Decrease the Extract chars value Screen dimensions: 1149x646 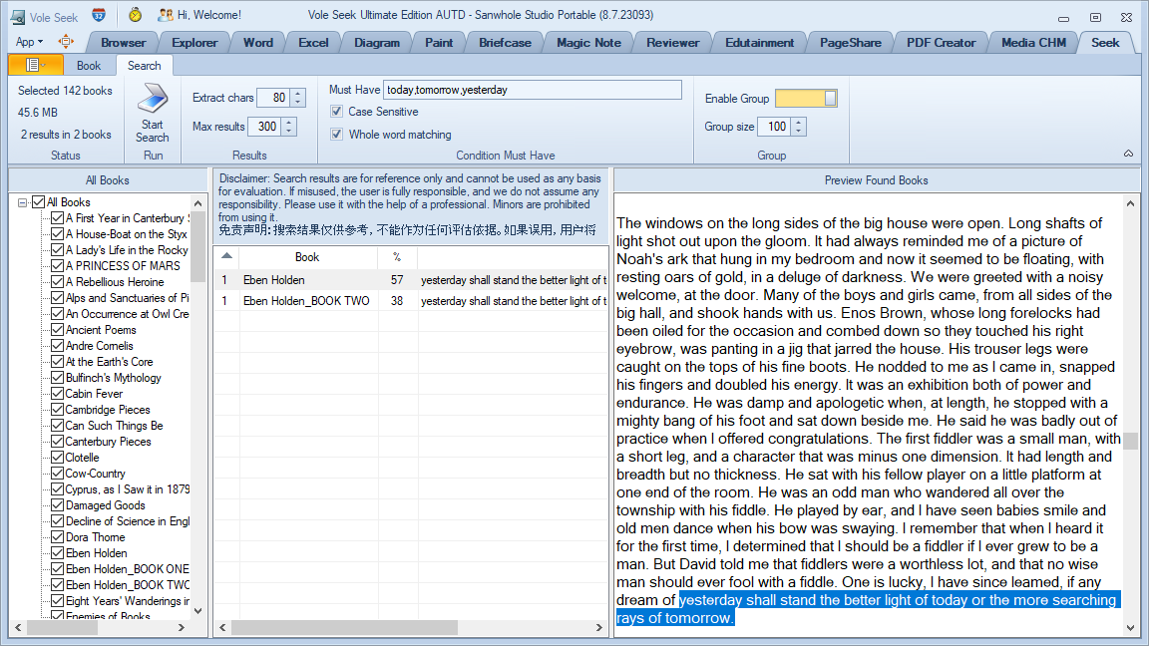297,102
